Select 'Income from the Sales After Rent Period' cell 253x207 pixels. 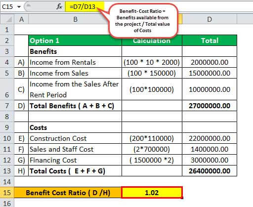tap(75, 89)
